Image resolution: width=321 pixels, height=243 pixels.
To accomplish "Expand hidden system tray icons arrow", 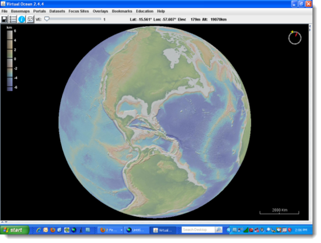I will (229, 230).
